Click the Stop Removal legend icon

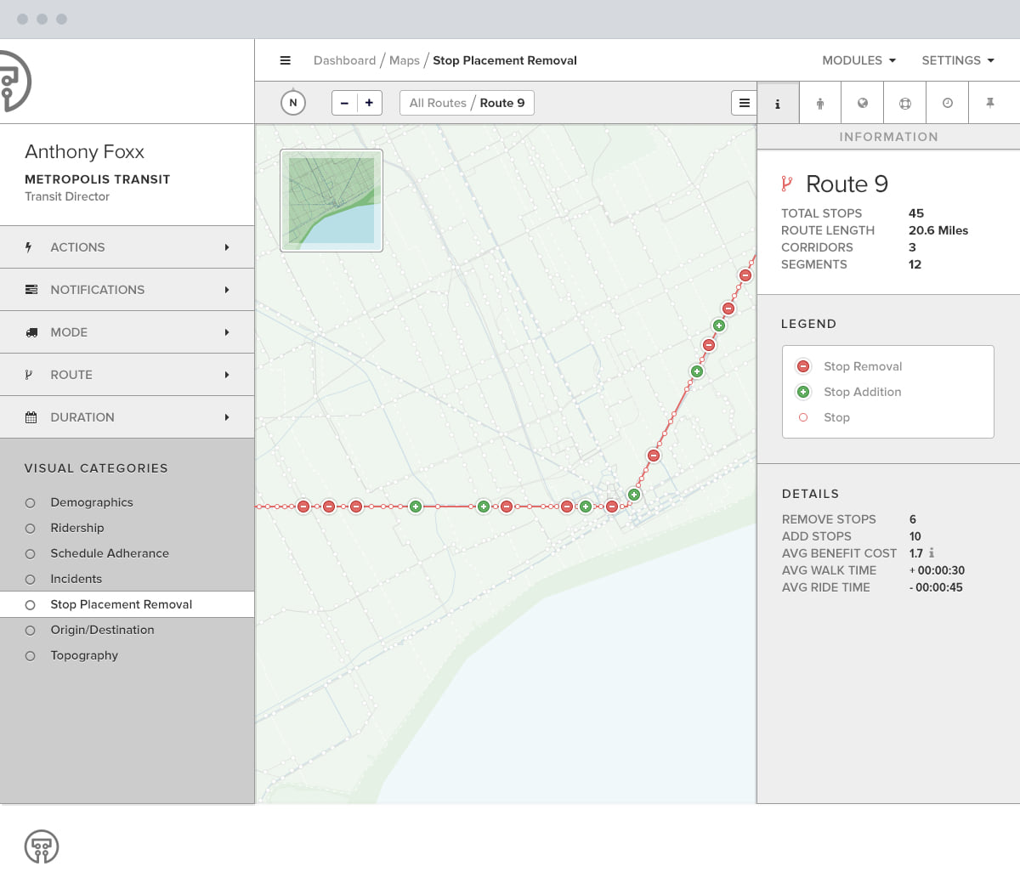[803, 366]
